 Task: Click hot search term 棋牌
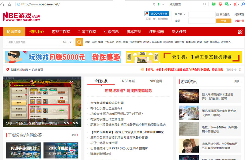(101, 42)
